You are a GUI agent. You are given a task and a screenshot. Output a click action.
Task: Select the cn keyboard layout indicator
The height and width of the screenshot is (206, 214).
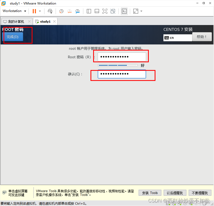pyautogui.click(x=178, y=38)
